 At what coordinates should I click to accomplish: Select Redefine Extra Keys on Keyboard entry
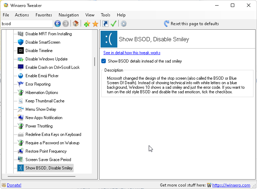click(x=53, y=135)
